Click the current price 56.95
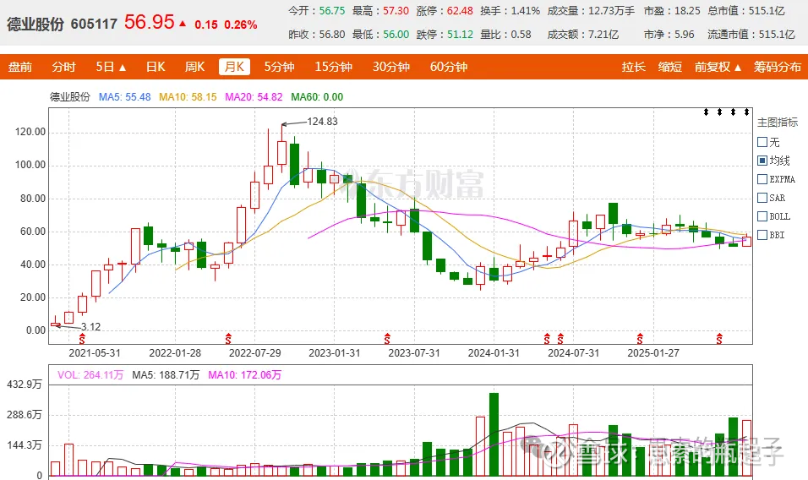The height and width of the screenshot is (480, 808). click(x=149, y=22)
